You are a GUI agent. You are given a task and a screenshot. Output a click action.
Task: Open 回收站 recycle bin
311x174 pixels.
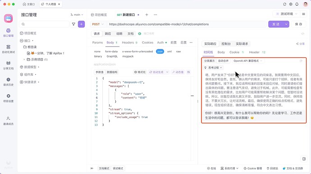tap(272, 168)
